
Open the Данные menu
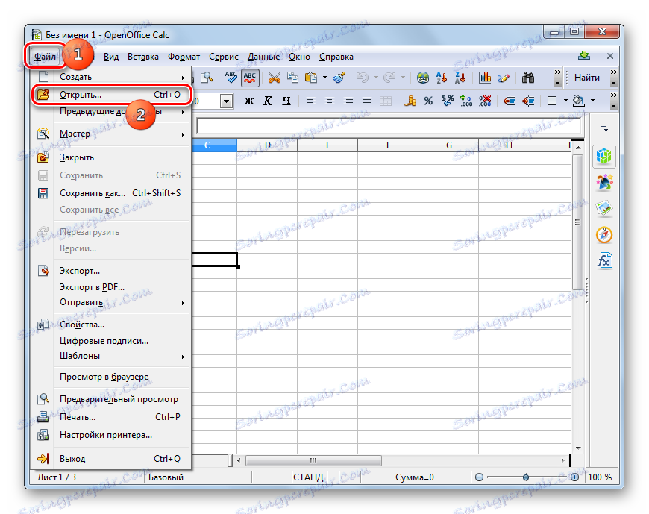click(263, 57)
